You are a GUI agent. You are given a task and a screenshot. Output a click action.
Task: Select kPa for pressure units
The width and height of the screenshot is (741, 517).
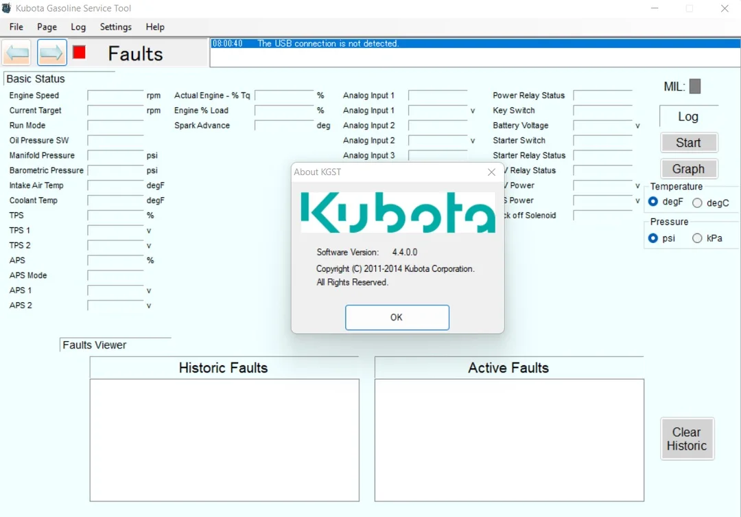click(698, 238)
